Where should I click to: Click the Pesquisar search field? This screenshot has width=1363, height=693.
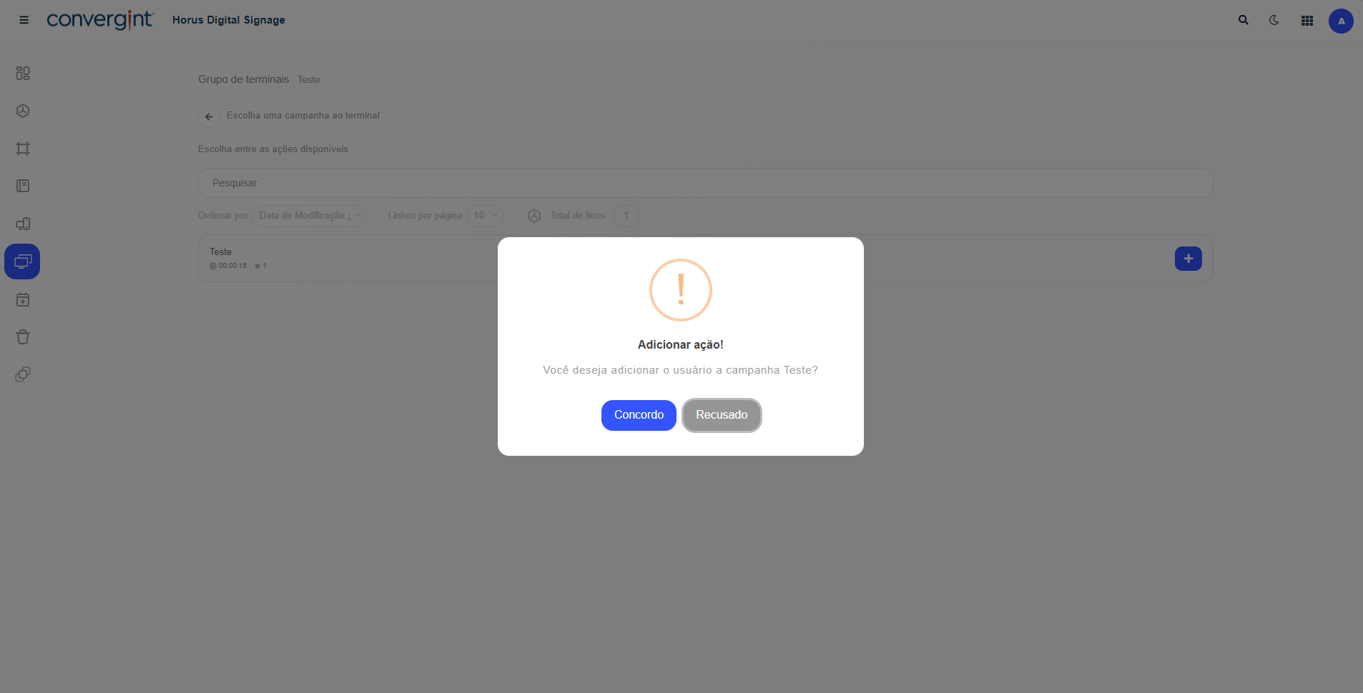point(705,183)
